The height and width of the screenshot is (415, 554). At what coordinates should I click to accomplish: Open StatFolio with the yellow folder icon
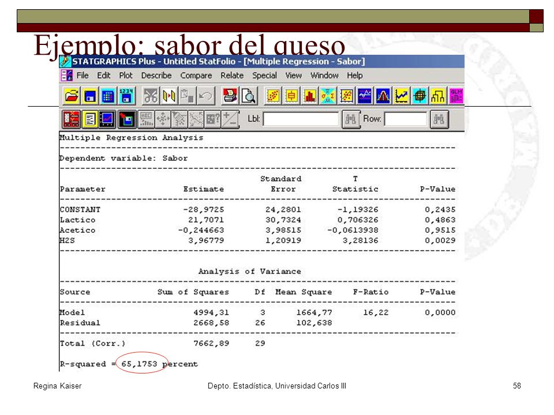coord(72,96)
